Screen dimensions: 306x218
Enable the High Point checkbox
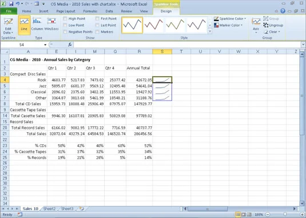(x=65, y=19)
